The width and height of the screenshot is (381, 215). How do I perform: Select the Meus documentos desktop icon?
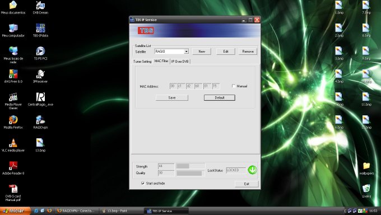click(x=13, y=7)
